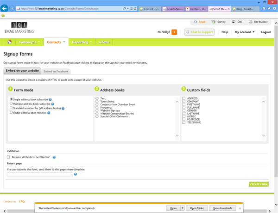This screenshot has width=278, height=213.
Task: Select Single address book subscribe mode
Action: coord(11,99)
